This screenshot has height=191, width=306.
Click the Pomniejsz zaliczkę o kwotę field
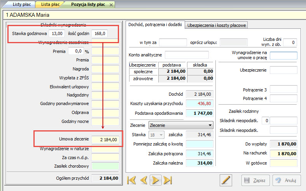click(x=199, y=144)
